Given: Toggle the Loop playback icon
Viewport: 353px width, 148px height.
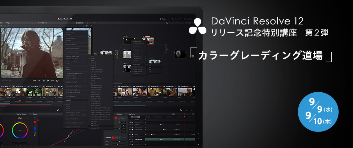Looking at the screenshot, I should [x=57, y=80].
